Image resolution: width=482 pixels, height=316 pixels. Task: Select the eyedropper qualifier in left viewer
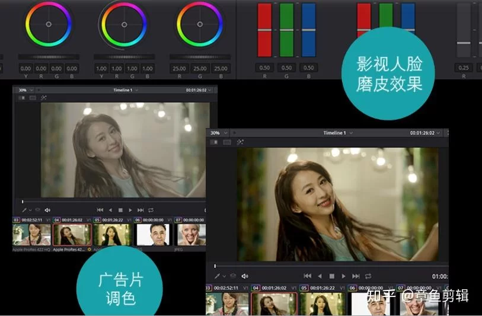tap(23, 210)
